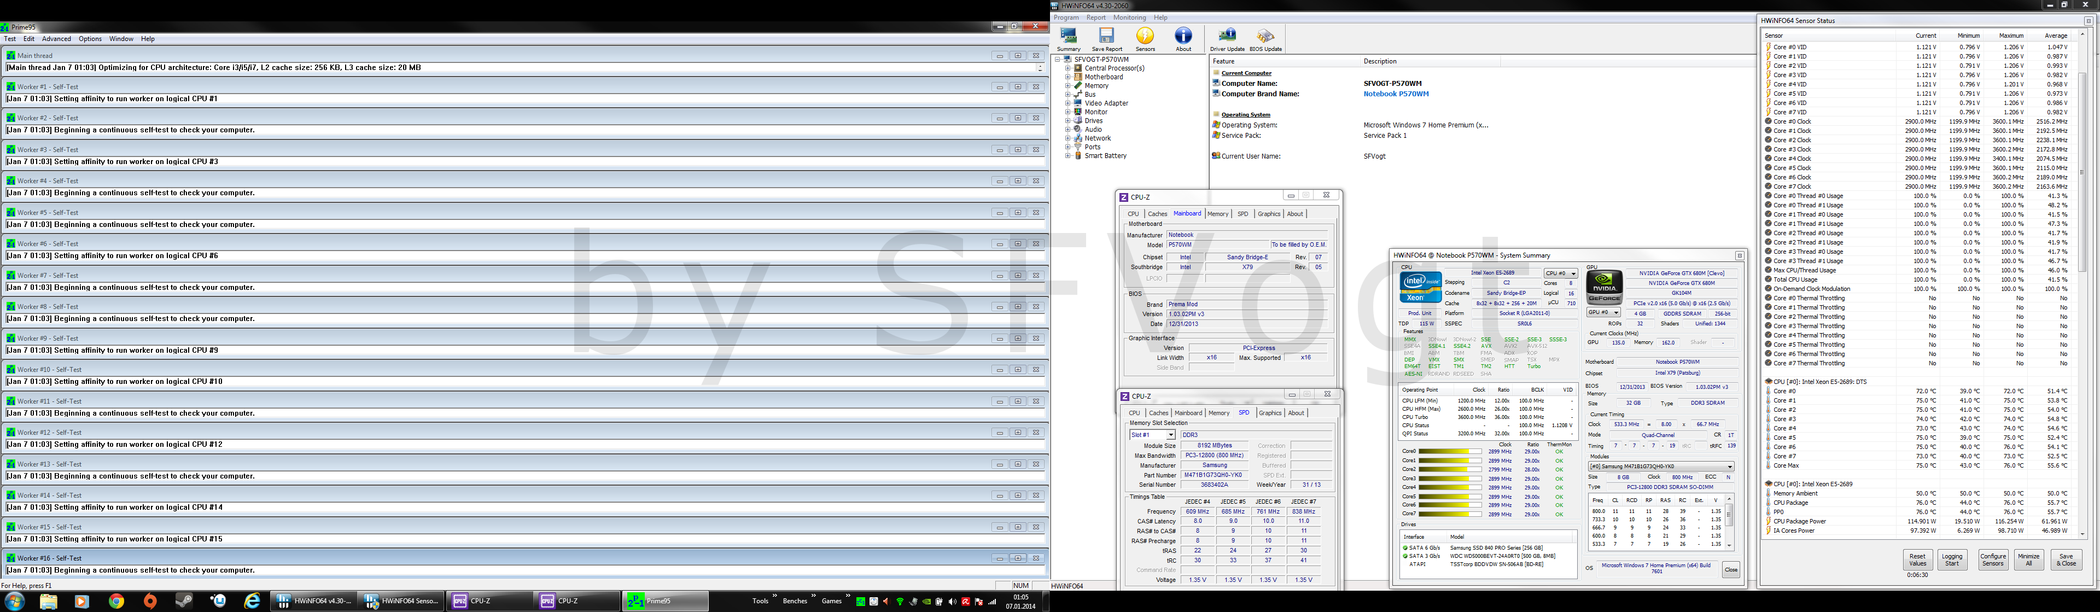Click the Core2 clock usage bar

point(1450,469)
